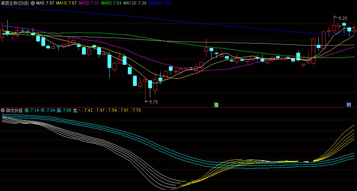Click the 8.20 high price label
The height and width of the screenshot is (191, 357).
pyautogui.click(x=343, y=18)
